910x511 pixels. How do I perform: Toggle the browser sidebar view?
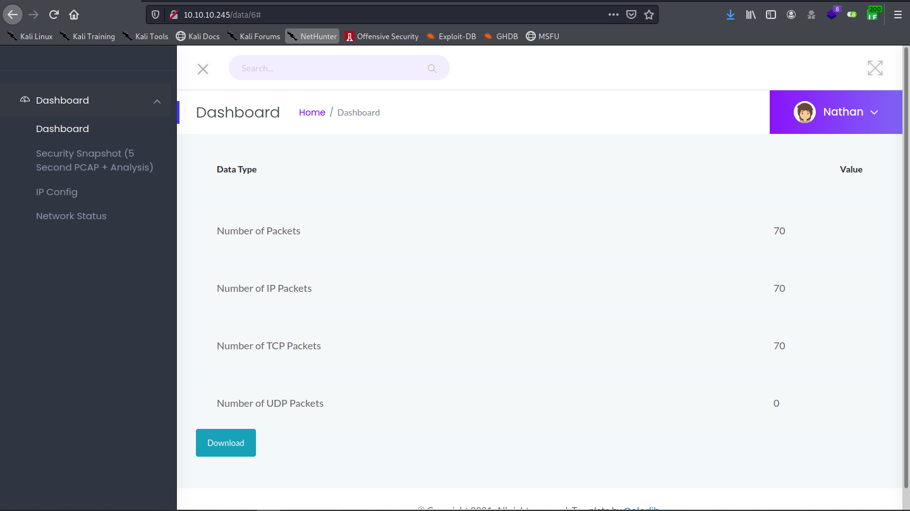[x=771, y=14]
